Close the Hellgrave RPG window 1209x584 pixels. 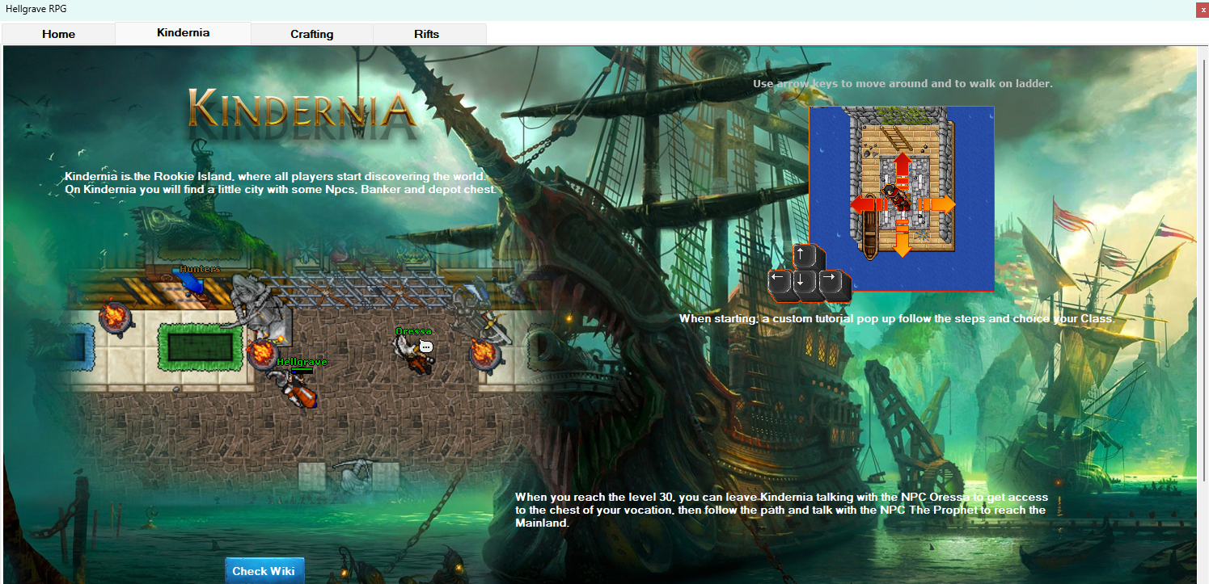click(x=1203, y=9)
